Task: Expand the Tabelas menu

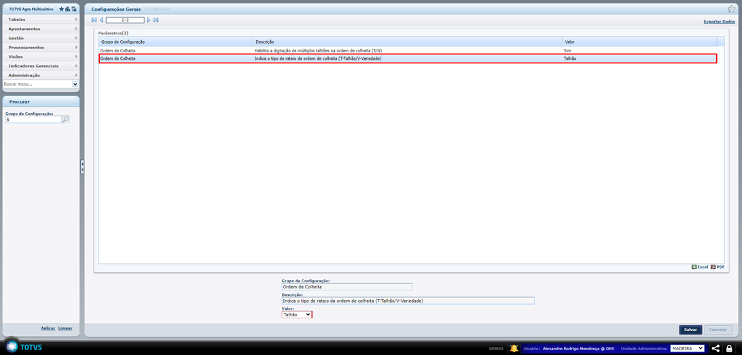Action: click(x=41, y=20)
